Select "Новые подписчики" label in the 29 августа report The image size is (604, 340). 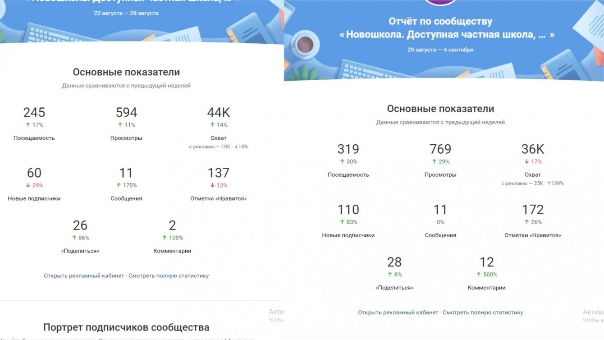tap(348, 235)
